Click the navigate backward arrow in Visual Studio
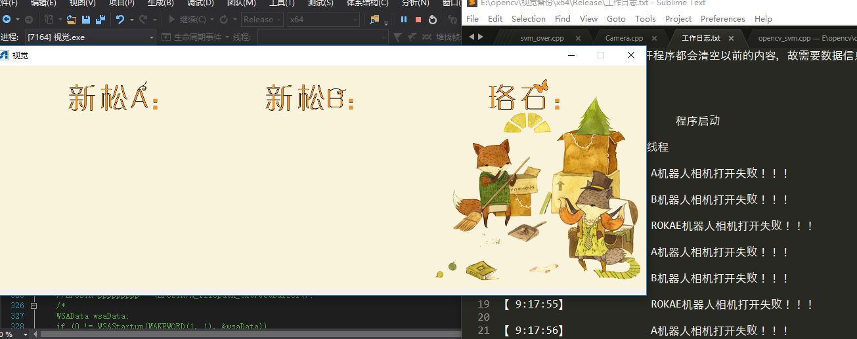Image resolution: width=857 pixels, height=339 pixels. [6, 20]
